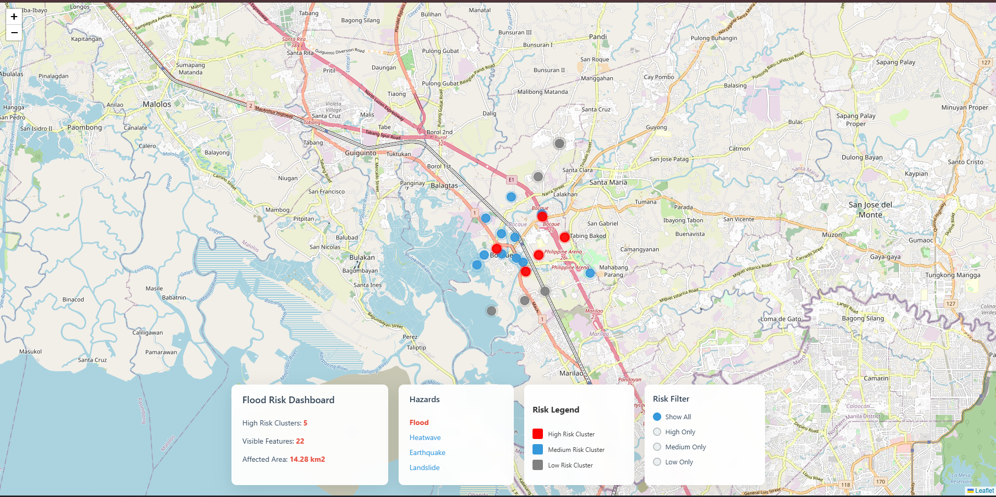Select the Show All radio option
Screen dimensions: 996x497
(657, 417)
